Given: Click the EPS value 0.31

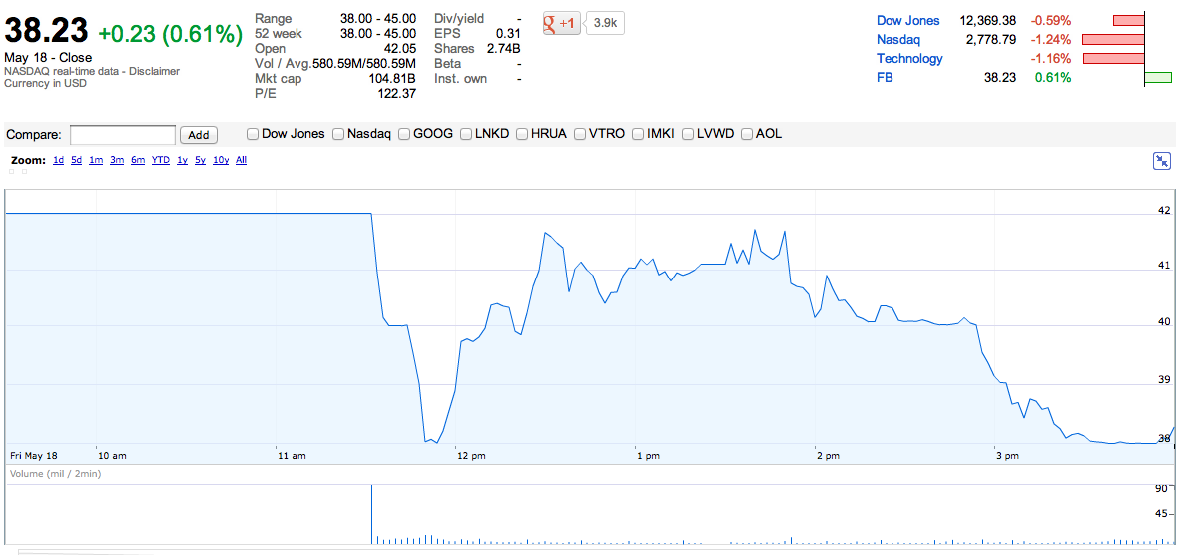Looking at the screenshot, I should (x=508, y=33).
